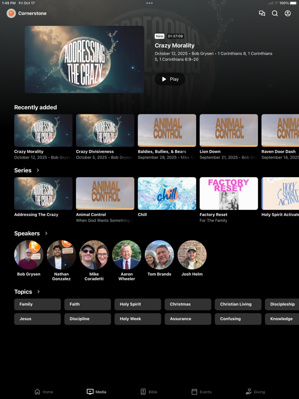Tap the Speakers heading
Viewport: 299px width, 399px height.
(27, 234)
